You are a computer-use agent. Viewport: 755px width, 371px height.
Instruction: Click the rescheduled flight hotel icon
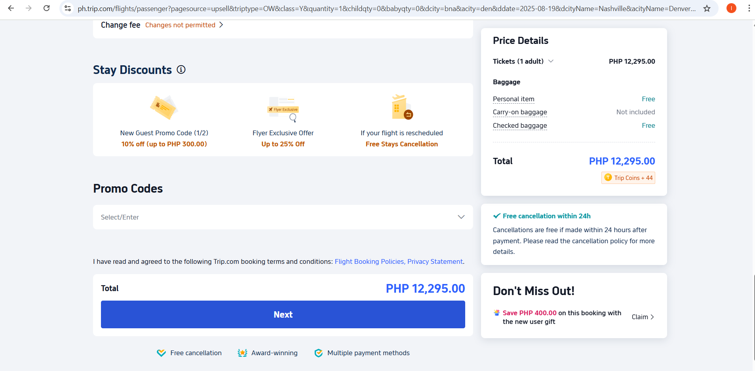pos(401,107)
